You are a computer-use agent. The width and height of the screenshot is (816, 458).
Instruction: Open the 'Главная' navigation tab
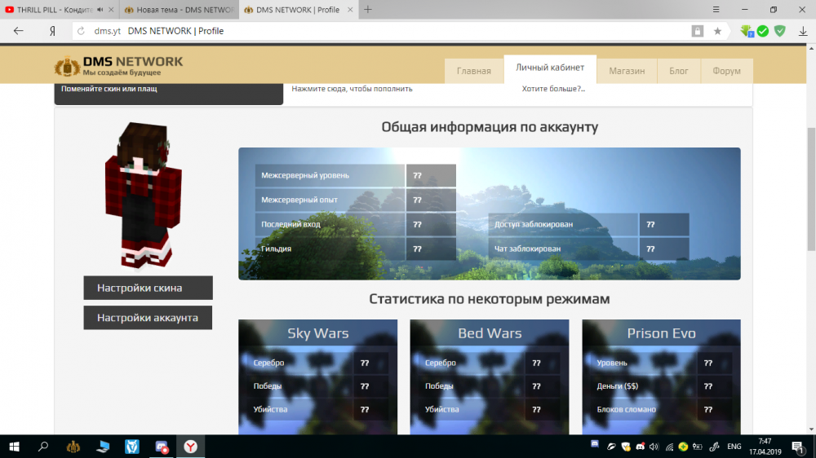pyautogui.click(x=473, y=71)
